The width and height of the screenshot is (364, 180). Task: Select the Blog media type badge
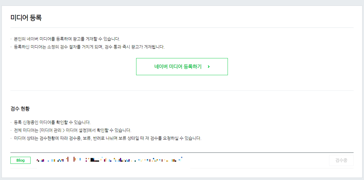tap(20, 160)
